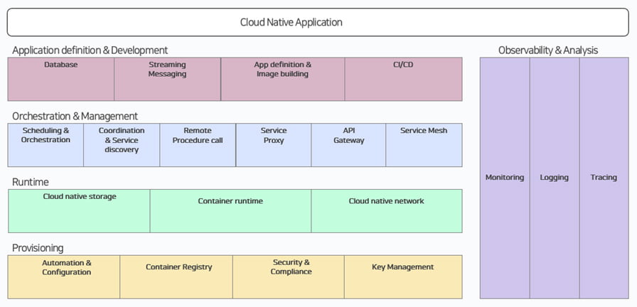Image resolution: width=637 pixels, height=307 pixels.
Task: Click the Scheduling & Orchestration box
Action: (45, 145)
